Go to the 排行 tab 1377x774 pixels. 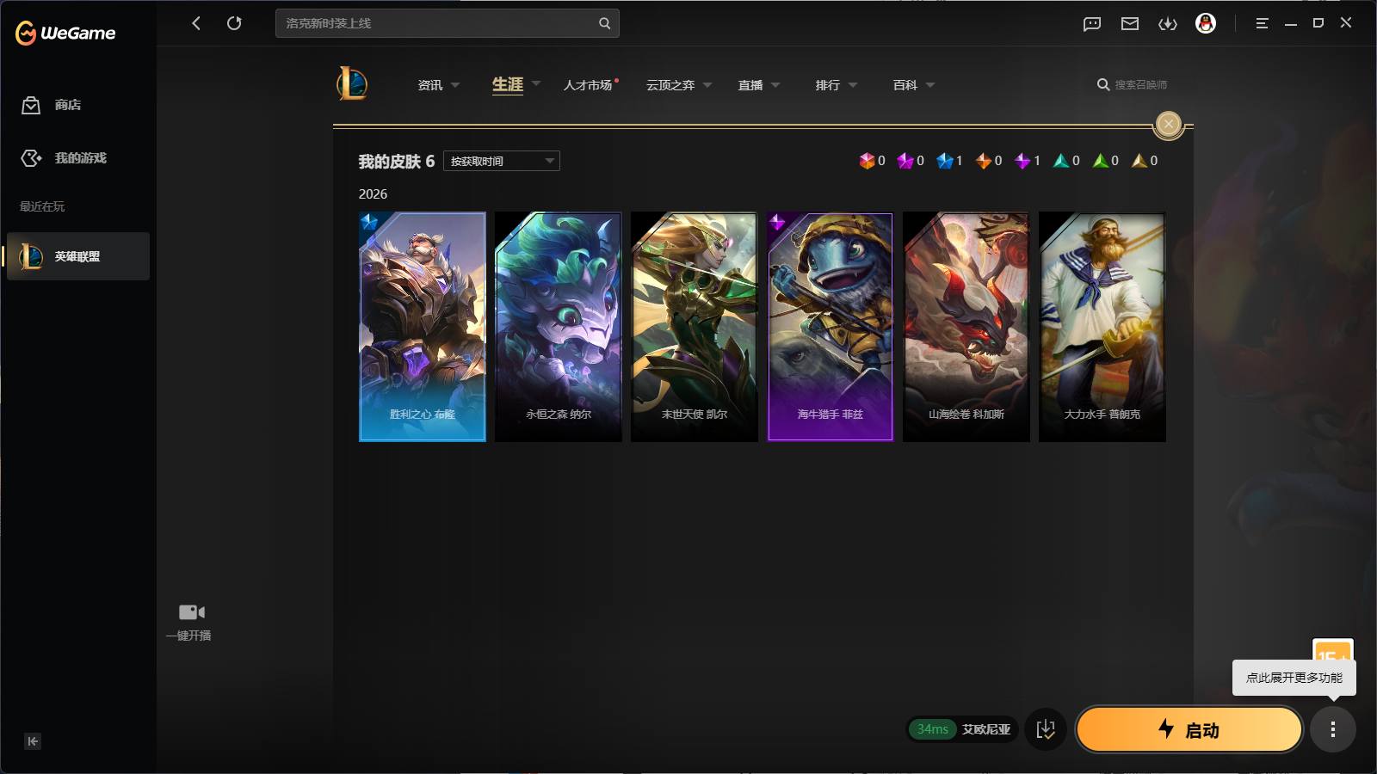(828, 85)
